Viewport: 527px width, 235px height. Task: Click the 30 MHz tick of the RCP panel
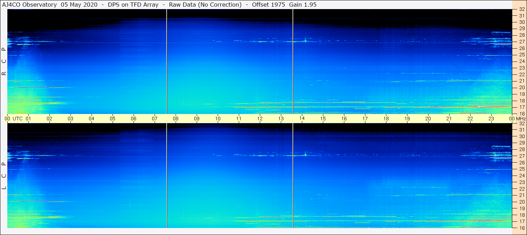[522, 22]
